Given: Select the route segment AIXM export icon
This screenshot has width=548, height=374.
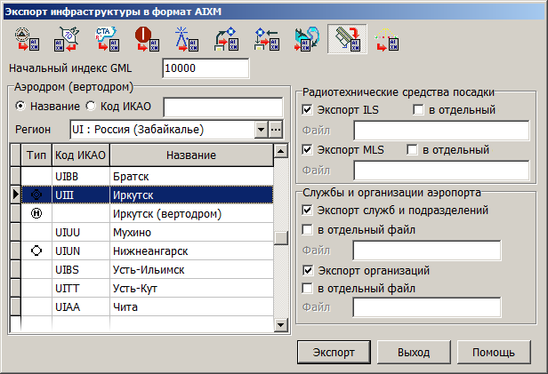Looking at the screenshot, I should click(x=67, y=39).
